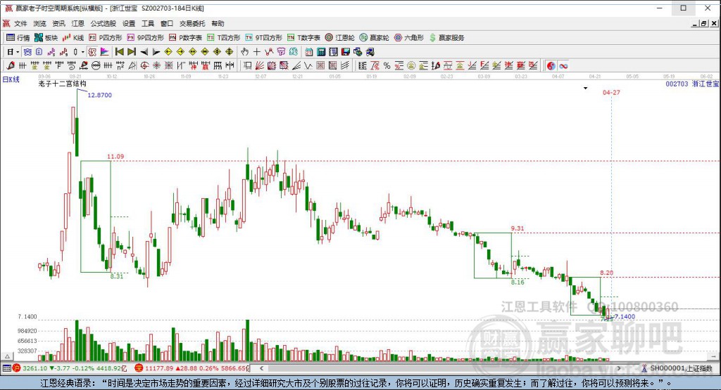Open 赢家服务 with the dollar icon
This screenshot has width=721, height=390.
click(x=446, y=38)
